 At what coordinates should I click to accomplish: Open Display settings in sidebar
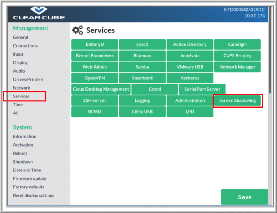click(x=20, y=63)
